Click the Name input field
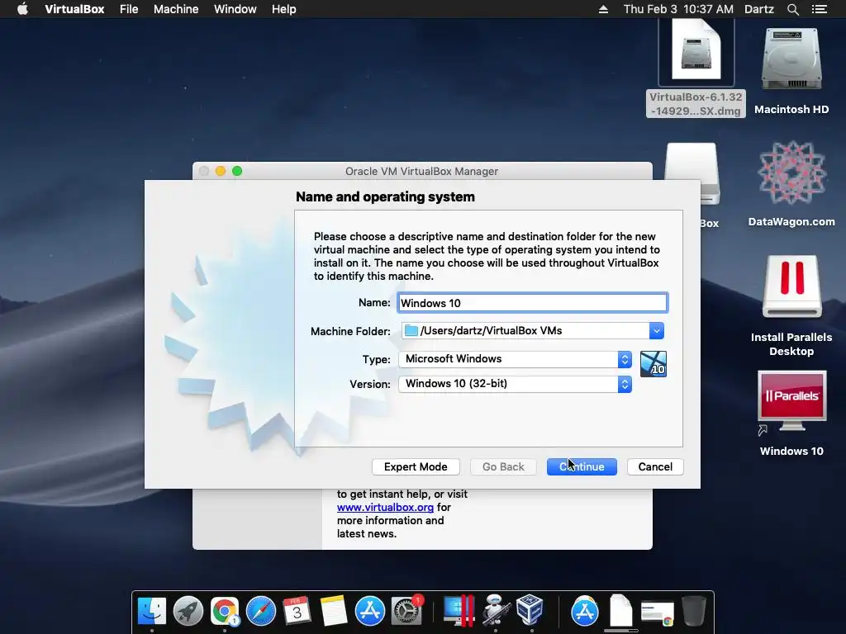 [x=533, y=303]
